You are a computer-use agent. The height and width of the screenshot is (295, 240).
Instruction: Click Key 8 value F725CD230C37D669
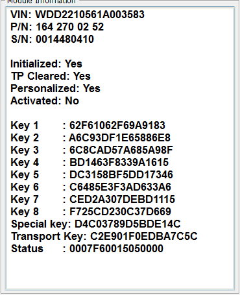pos(120,212)
